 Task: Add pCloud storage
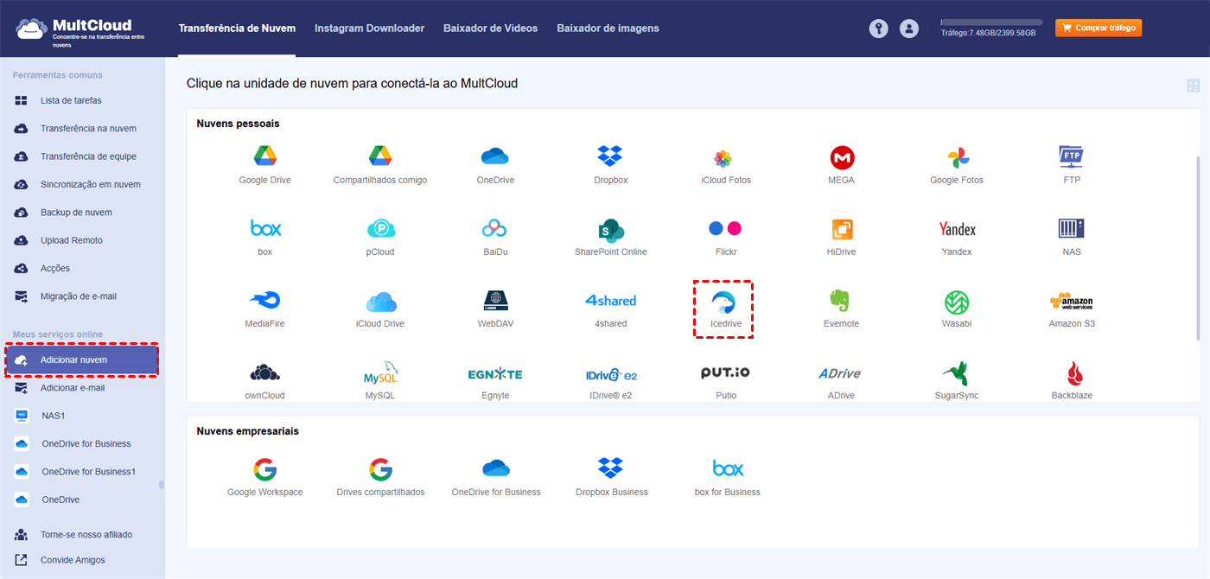point(380,228)
